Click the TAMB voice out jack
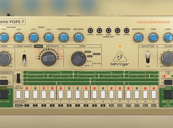The width and height of the screenshot is (173, 128). (117, 31)
